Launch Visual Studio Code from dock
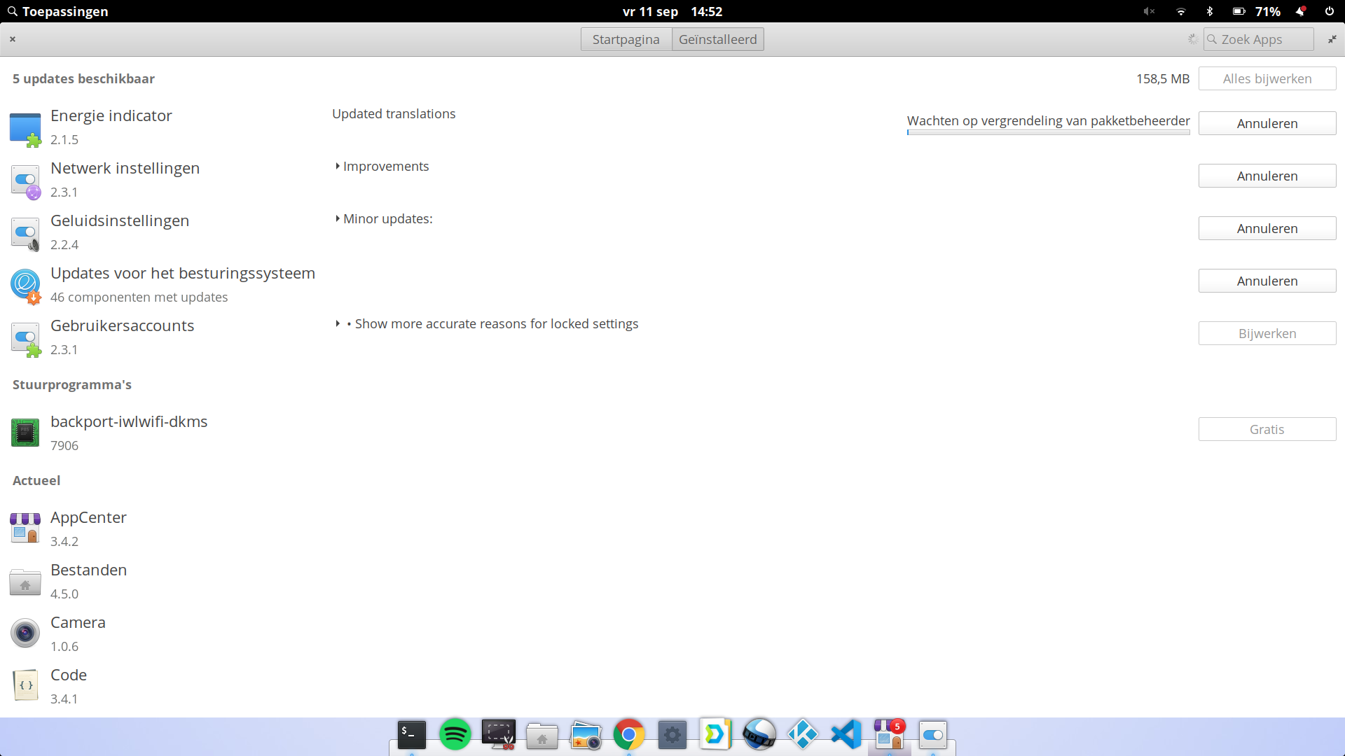The image size is (1345, 756). pos(846,734)
